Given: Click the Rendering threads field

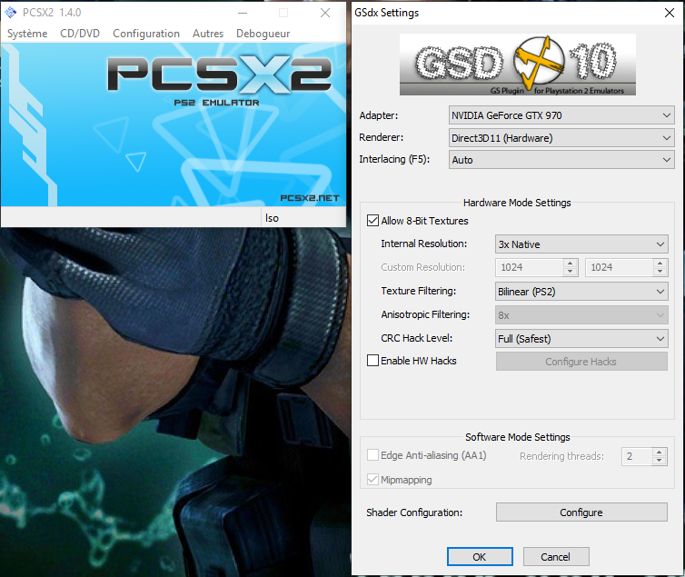Looking at the screenshot, I should tap(637, 456).
